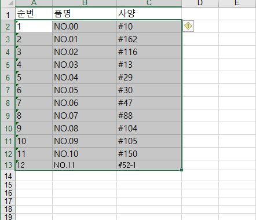Open the error warning indicator icon
The image size is (256, 220).
(x=188, y=26)
